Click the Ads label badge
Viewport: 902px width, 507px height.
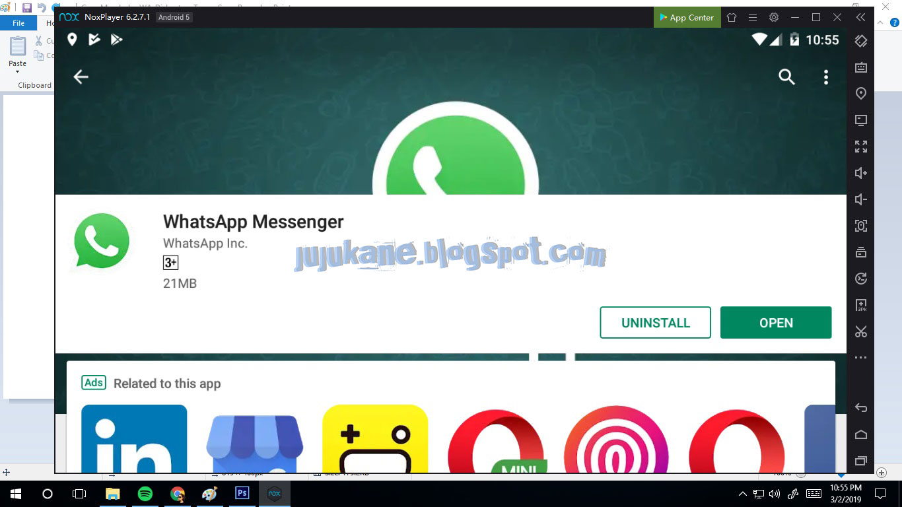pos(94,383)
